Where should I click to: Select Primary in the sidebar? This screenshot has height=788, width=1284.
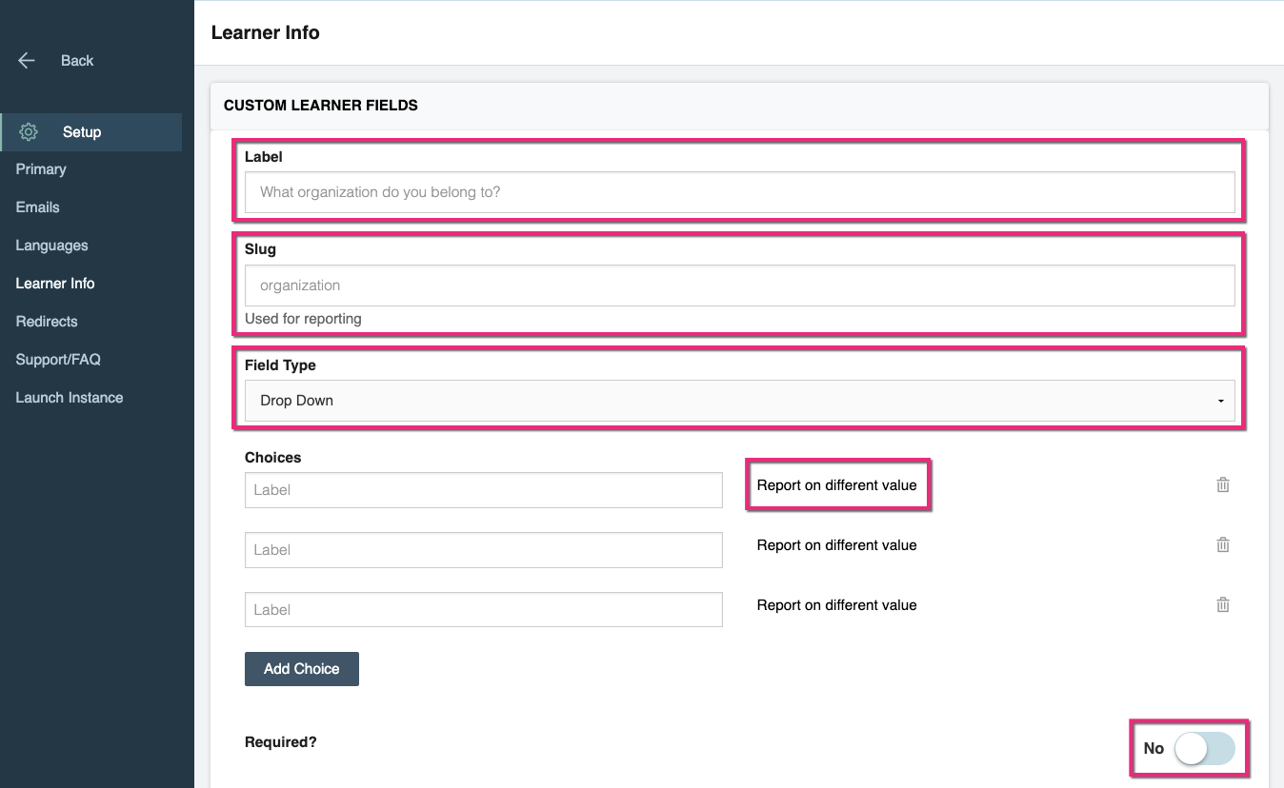pos(41,168)
